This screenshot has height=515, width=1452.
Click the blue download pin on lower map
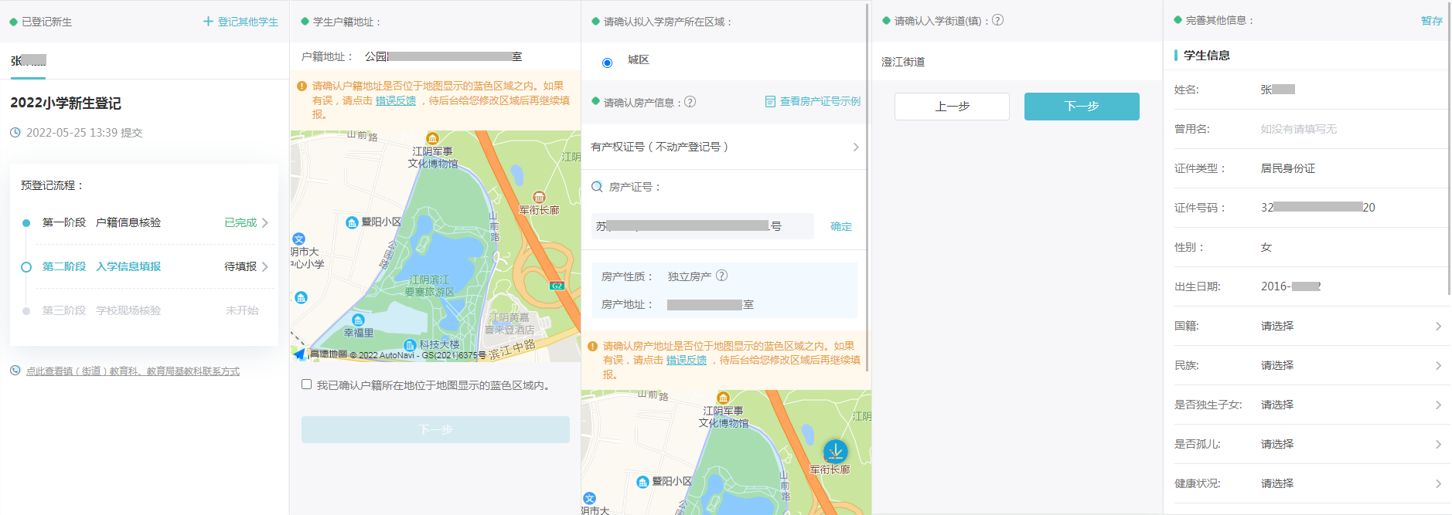click(x=835, y=451)
